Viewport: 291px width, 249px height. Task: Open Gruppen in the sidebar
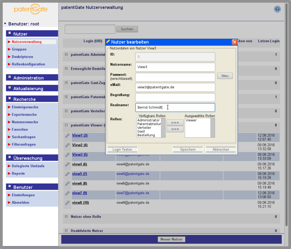coord(19,49)
